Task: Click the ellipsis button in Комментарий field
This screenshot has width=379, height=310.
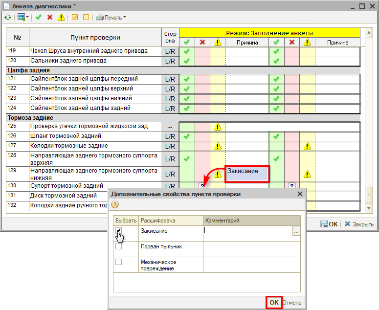Action: 296,232
